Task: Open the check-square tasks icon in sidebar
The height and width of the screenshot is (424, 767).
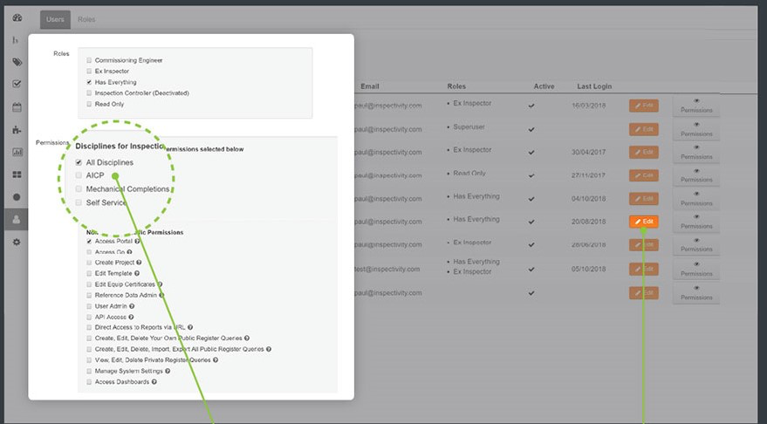Action: coord(17,84)
